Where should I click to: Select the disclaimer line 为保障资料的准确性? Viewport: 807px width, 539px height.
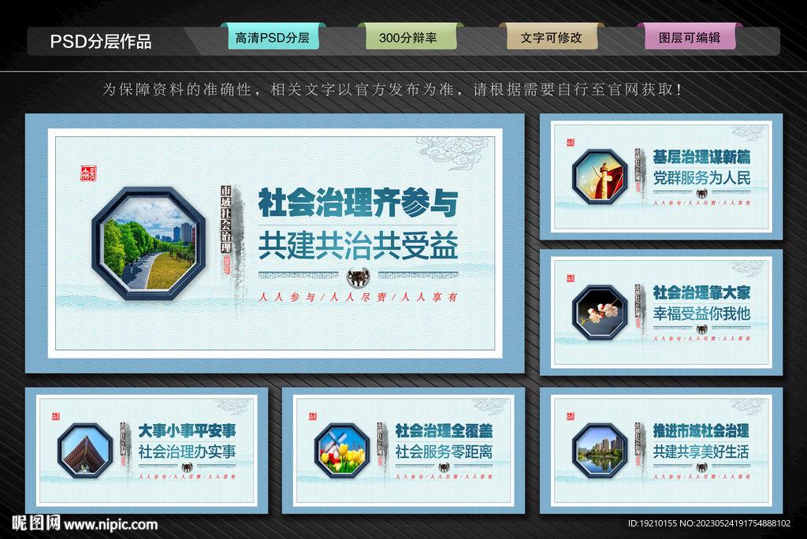click(392, 90)
